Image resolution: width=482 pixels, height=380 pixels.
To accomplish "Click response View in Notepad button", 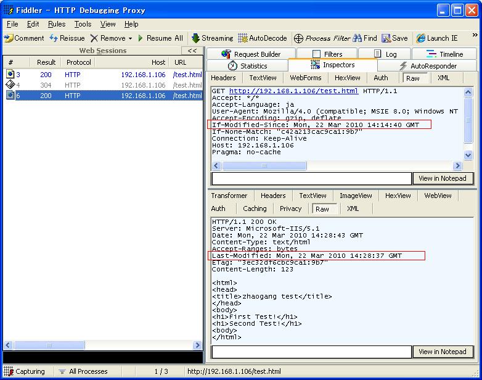I will tap(443, 352).
